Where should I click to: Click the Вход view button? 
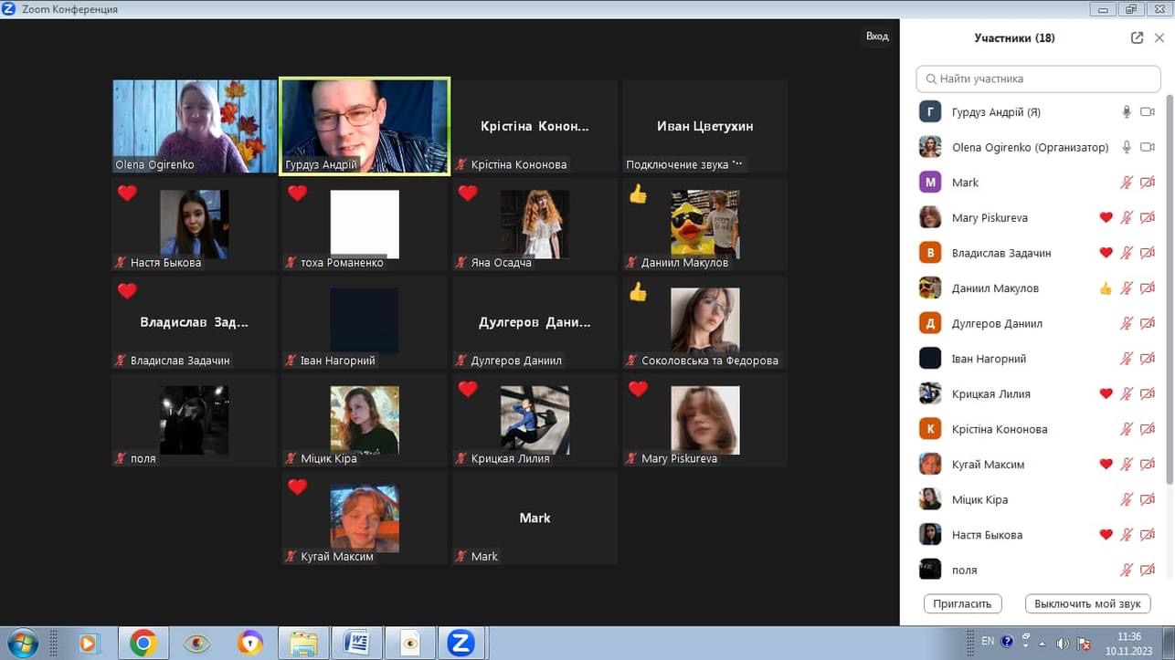pos(876,37)
